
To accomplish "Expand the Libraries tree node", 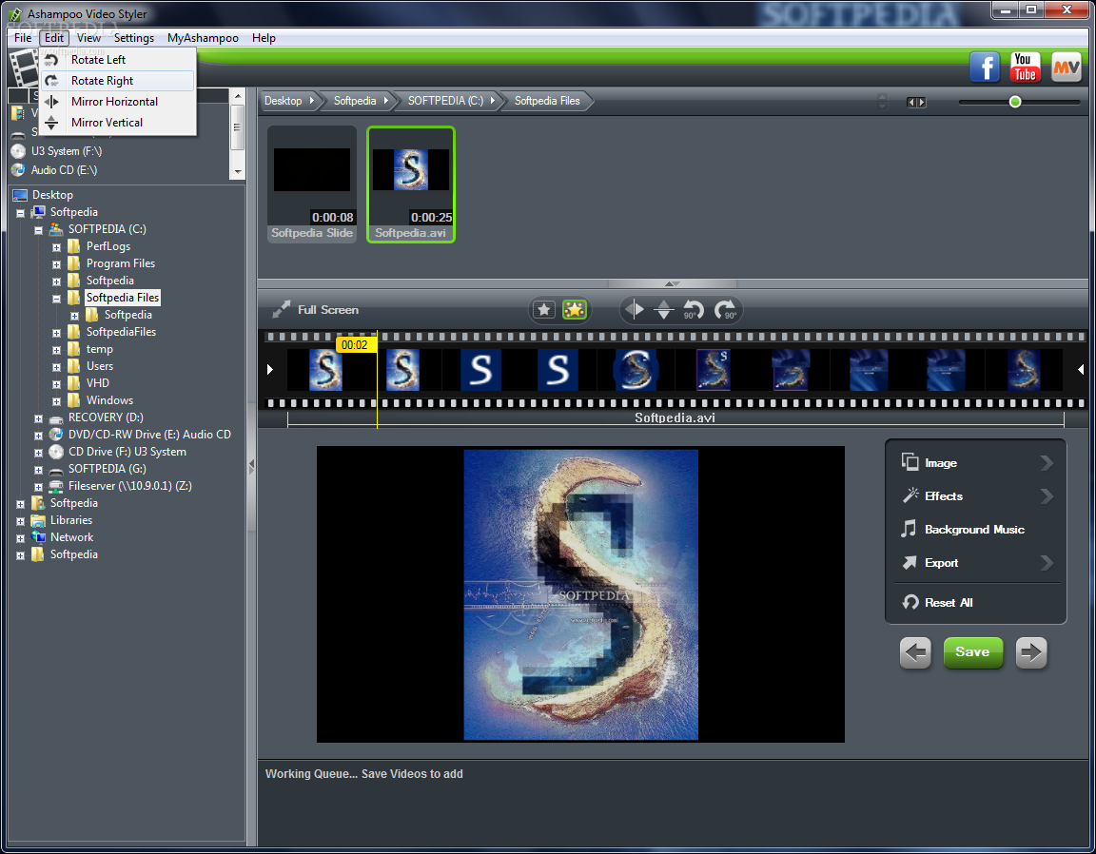I will point(20,521).
